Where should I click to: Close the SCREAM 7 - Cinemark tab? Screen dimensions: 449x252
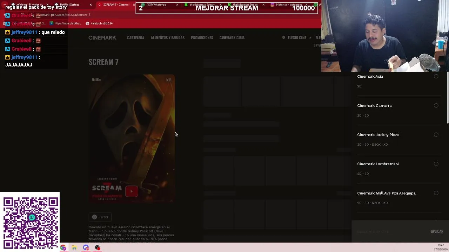click(134, 5)
